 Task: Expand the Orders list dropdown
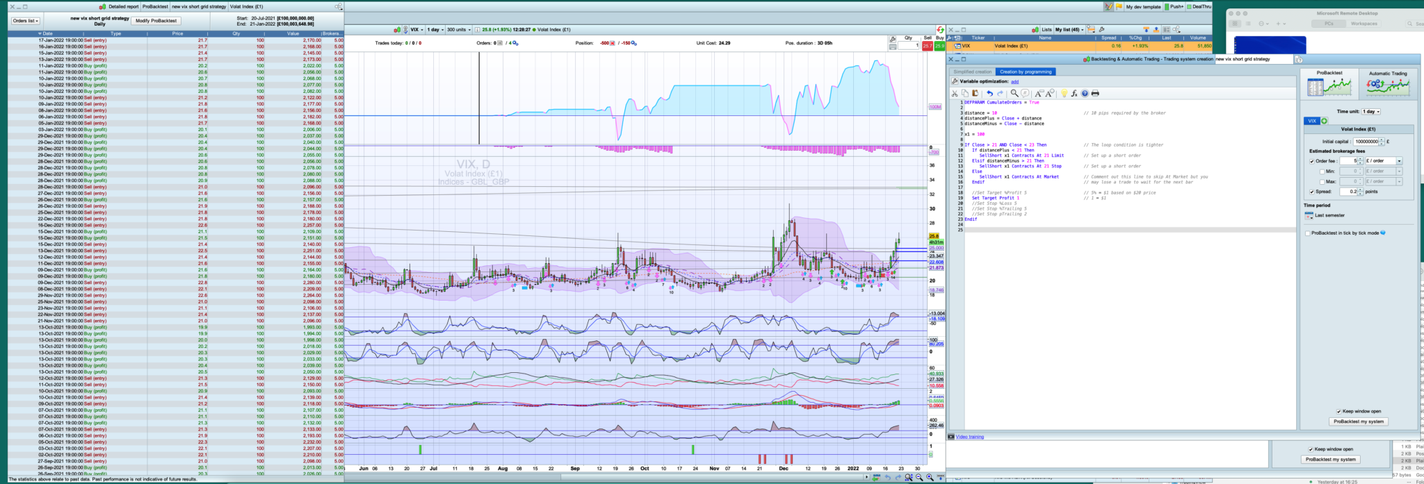click(26, 21)
